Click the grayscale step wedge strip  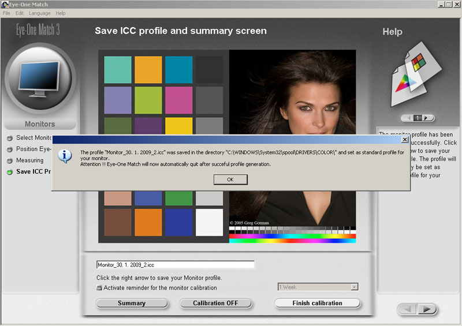coord(292,230)
